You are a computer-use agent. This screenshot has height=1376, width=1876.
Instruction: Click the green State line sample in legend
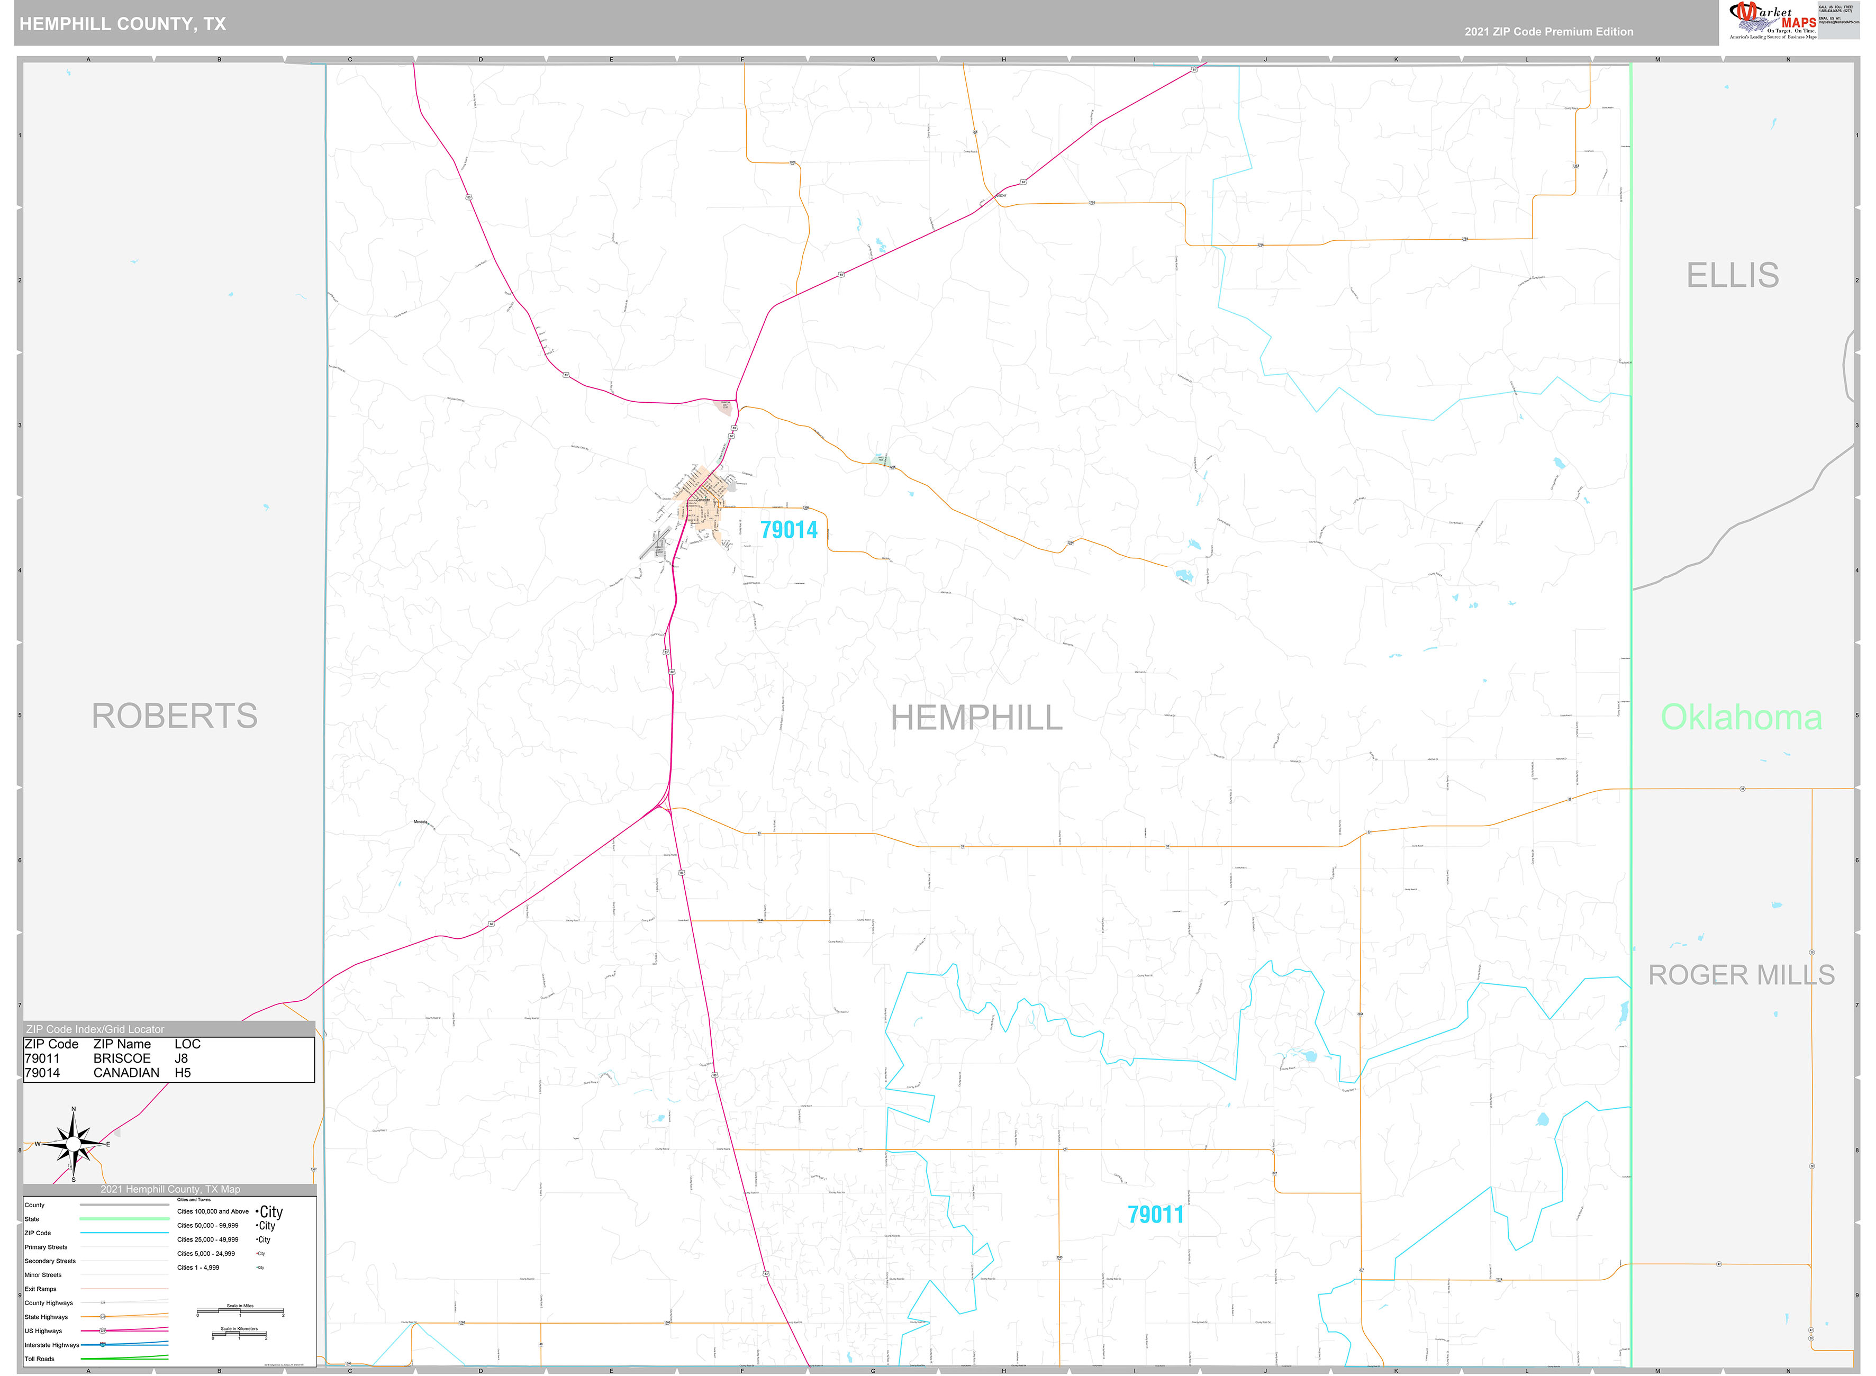tap(125, 1219)
